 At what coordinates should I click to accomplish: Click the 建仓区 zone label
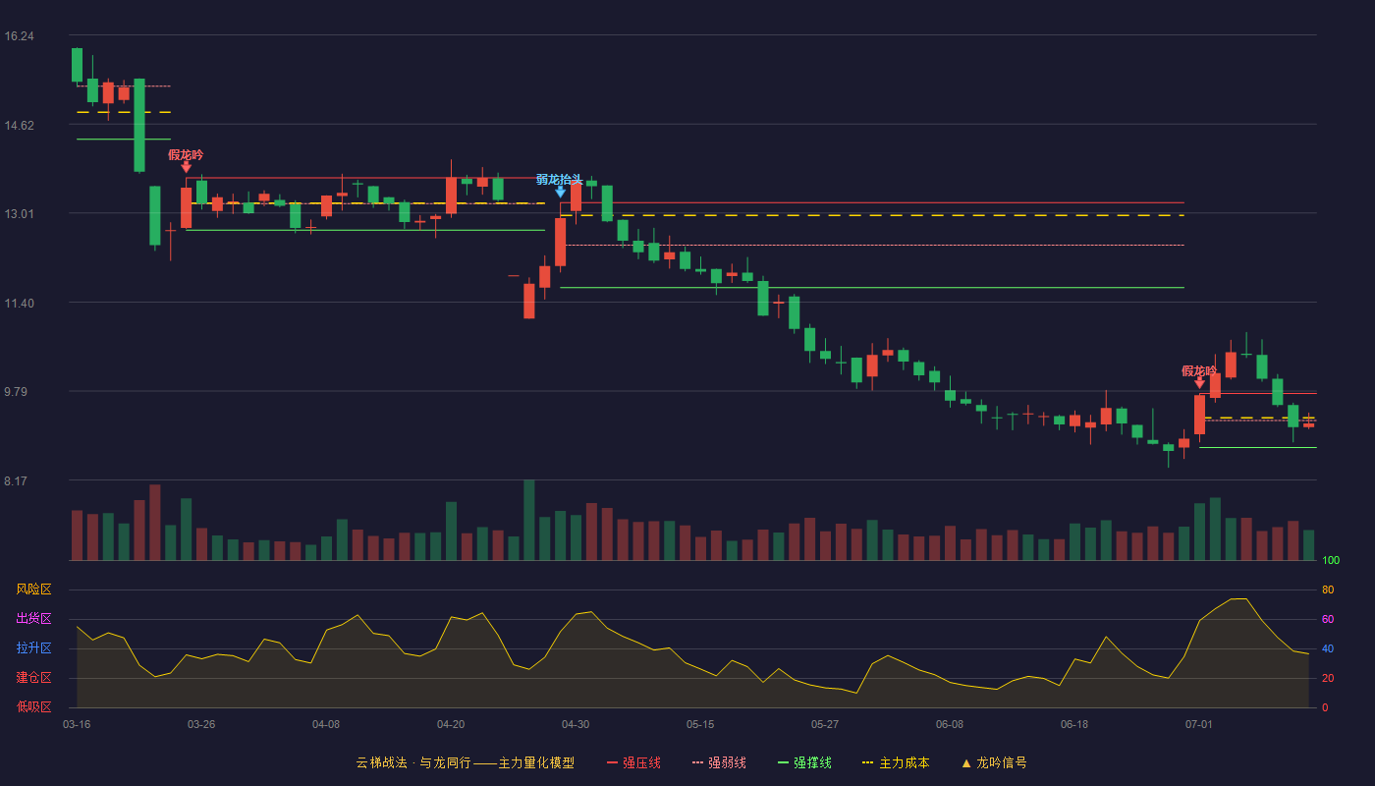pos(33,678)
